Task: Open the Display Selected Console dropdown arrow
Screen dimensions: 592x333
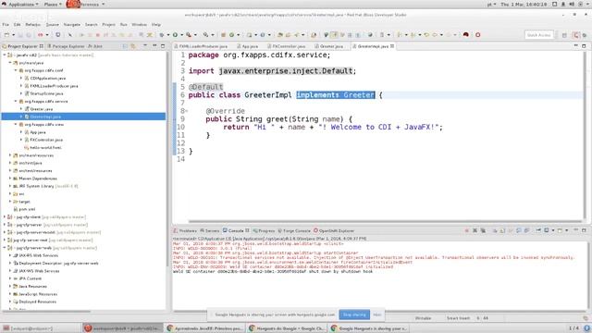Action: pyautogui.click(x=553, y=230)
